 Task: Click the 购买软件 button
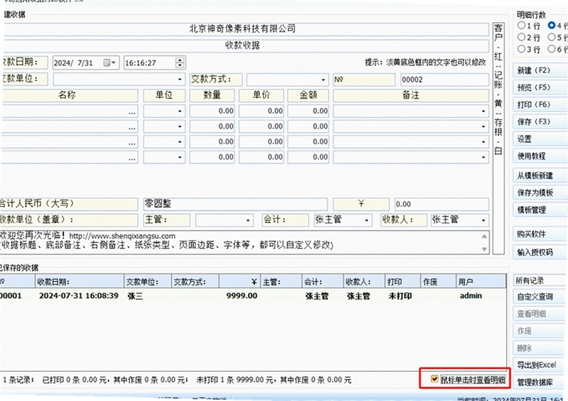pyautogui.click(x=540, y=234)
